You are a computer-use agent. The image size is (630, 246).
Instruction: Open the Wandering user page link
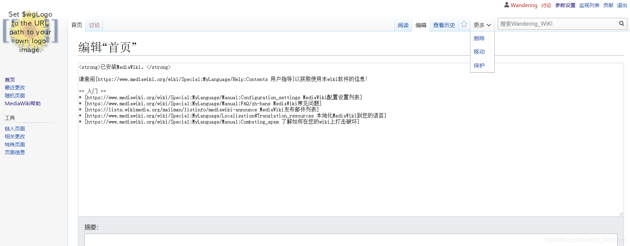(x=524, y=5)
